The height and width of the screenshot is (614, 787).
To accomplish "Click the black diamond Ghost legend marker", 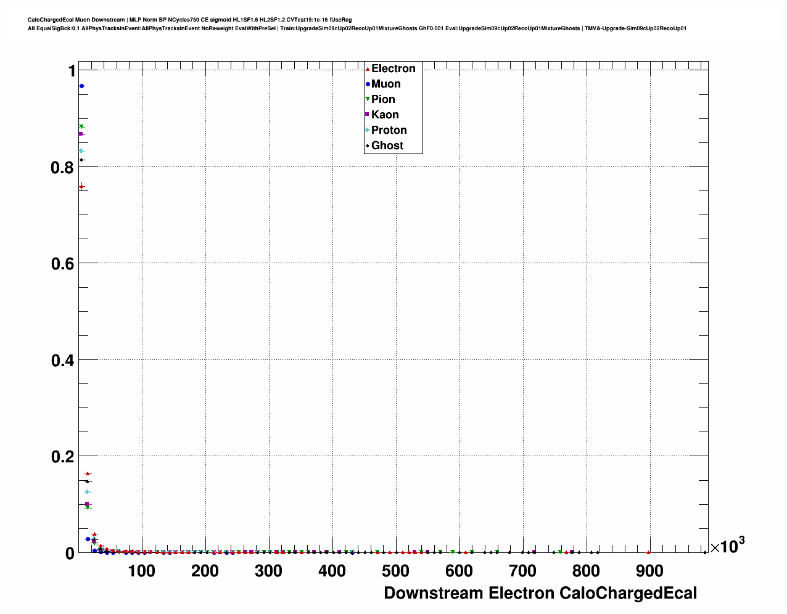I will click(x=368, y=145).
